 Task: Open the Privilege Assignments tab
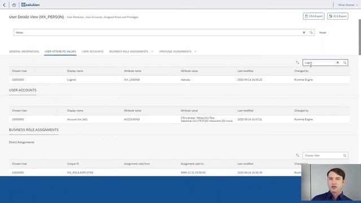[175, 51]
